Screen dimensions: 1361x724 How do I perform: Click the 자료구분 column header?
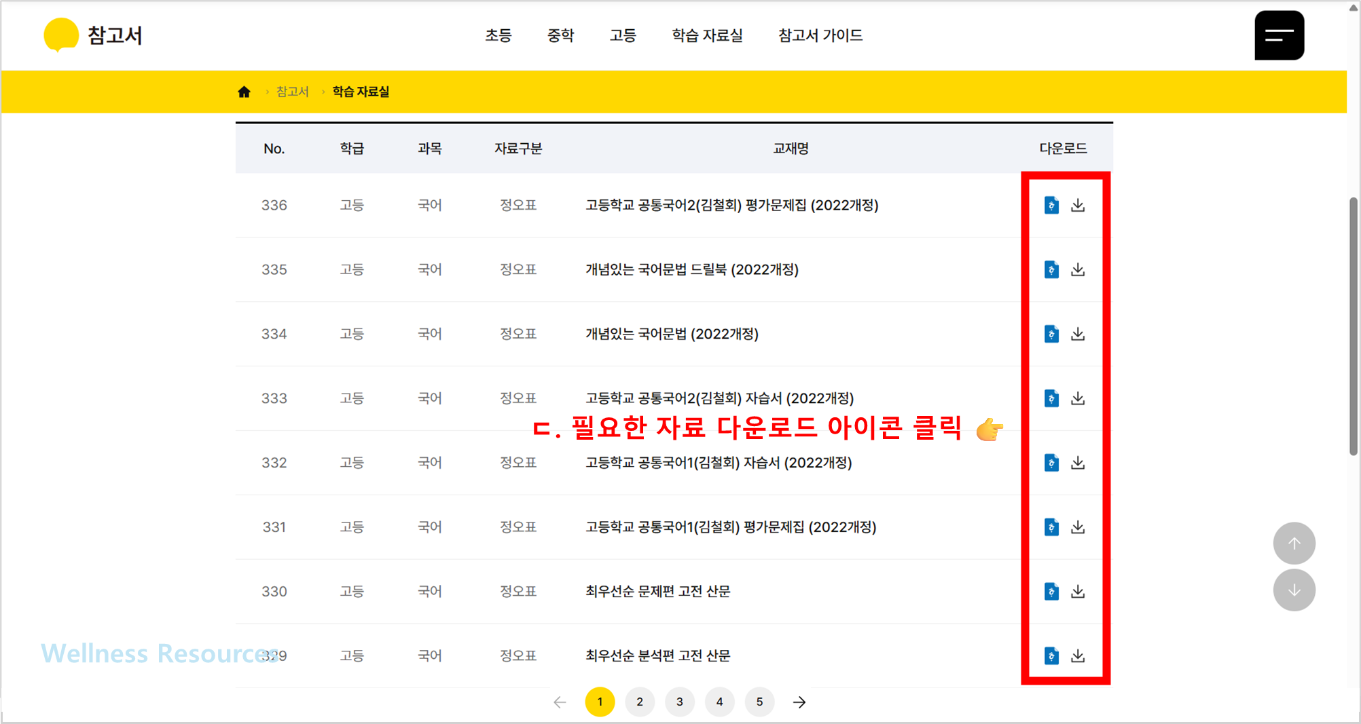518,149
